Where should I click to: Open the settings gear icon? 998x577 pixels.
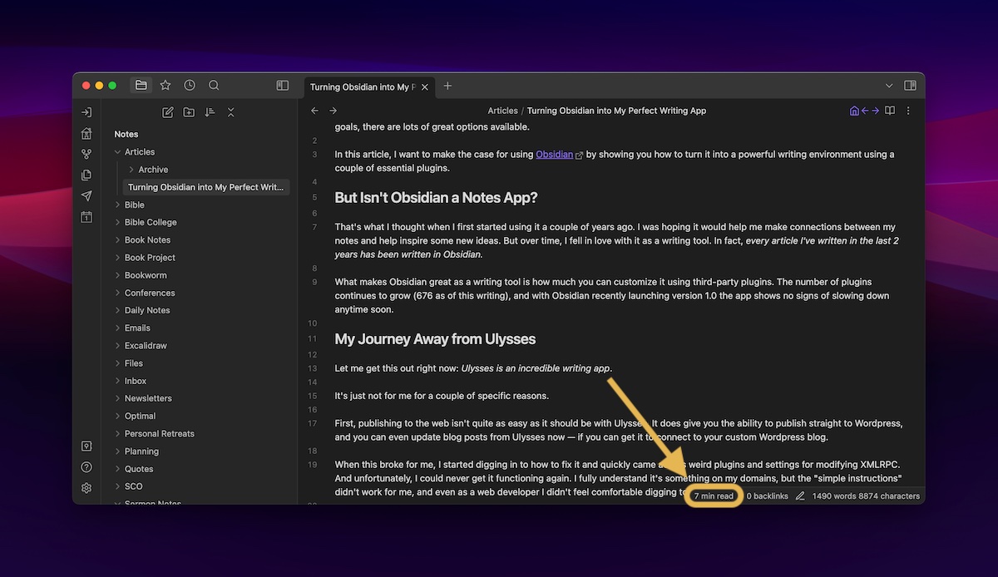click(86, 488)
